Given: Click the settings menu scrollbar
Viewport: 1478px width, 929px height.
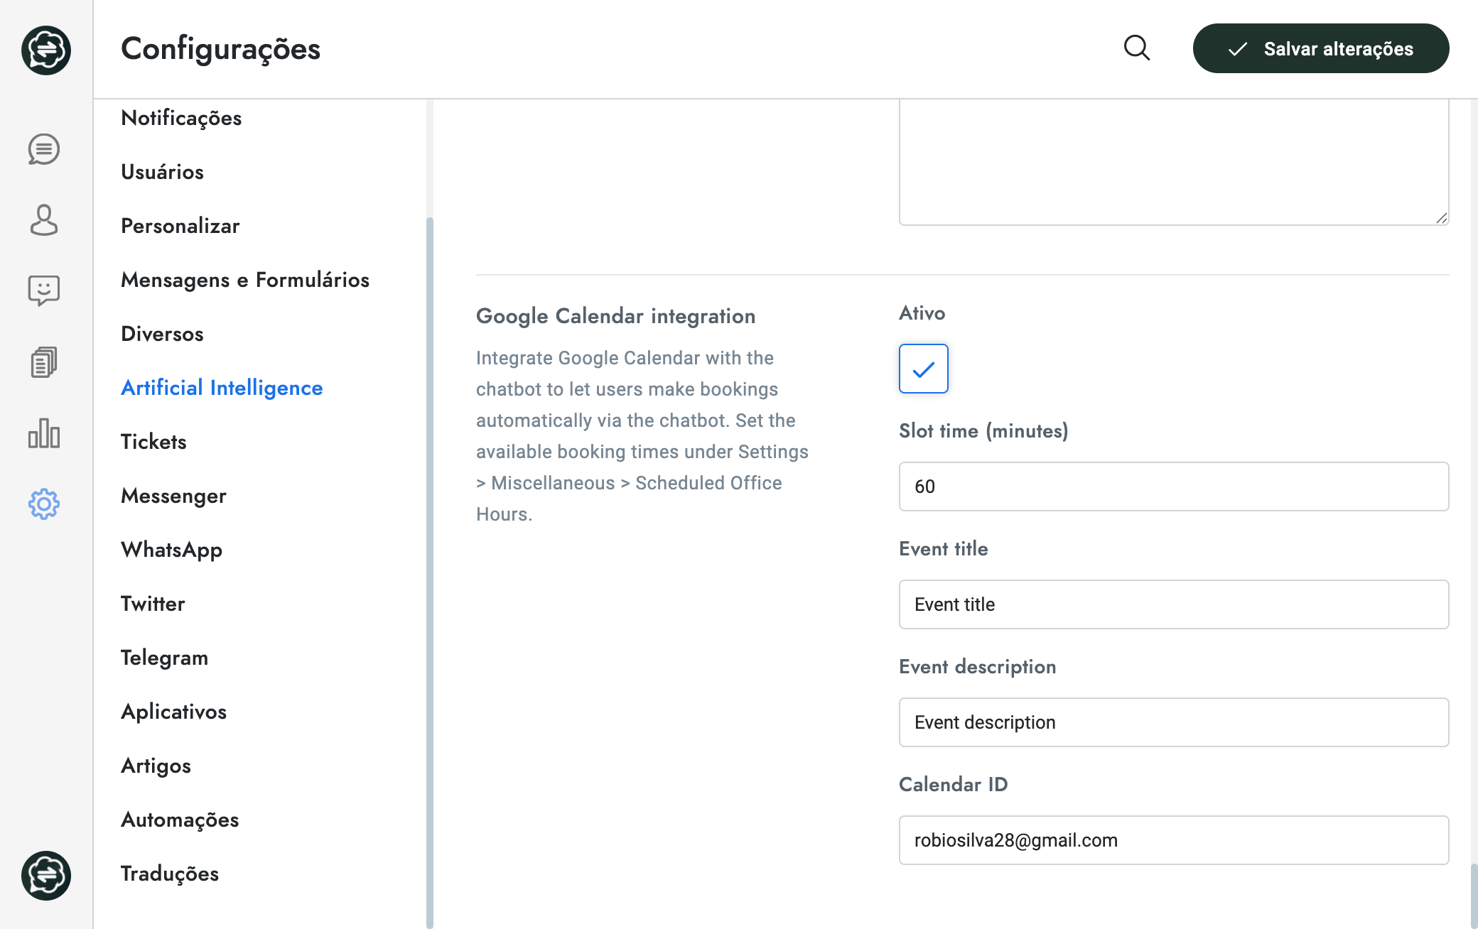Looking at the screenshot, I should click(429, 572).
